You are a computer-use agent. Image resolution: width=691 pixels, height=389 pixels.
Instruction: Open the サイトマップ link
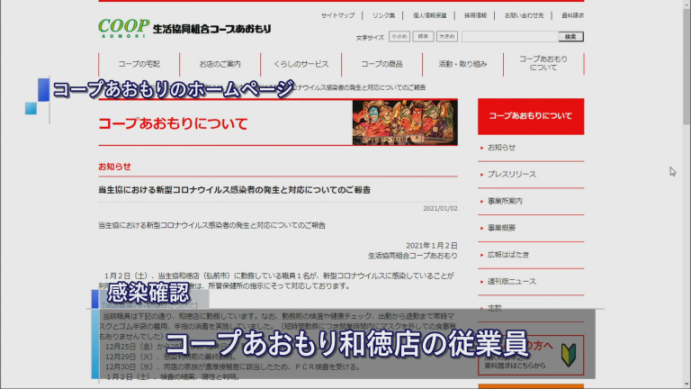(337, 15)
